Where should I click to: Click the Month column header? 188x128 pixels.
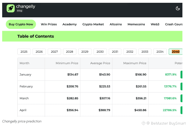[x=25, y=63]
